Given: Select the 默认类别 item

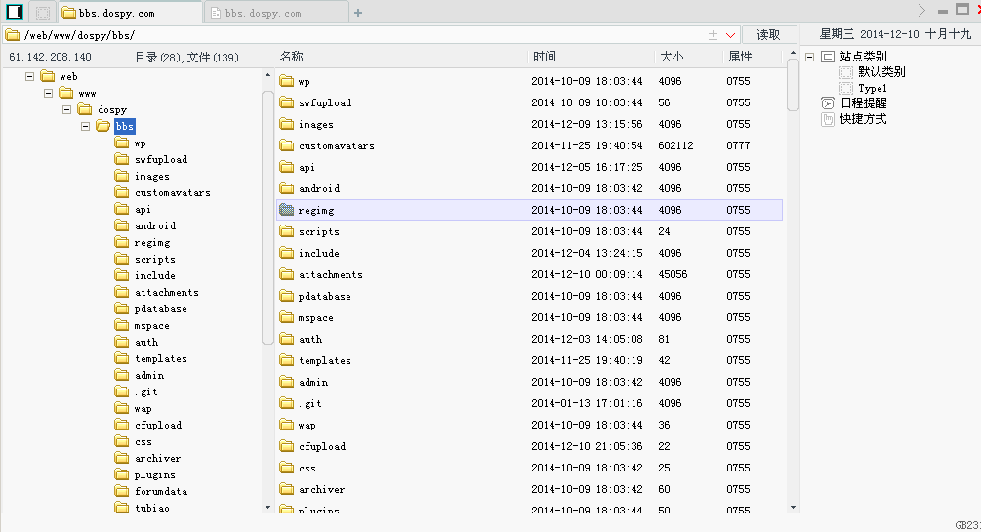Looking at the screenshot, I should point(881,72).
